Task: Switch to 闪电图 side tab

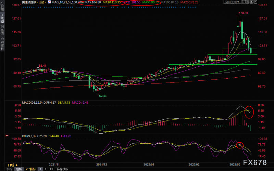Action: click(2, 30)
